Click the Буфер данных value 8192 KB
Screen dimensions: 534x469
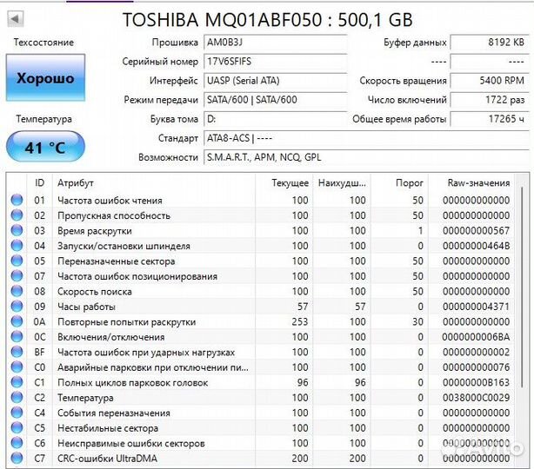pyautogui.click(x=490, y=43)
